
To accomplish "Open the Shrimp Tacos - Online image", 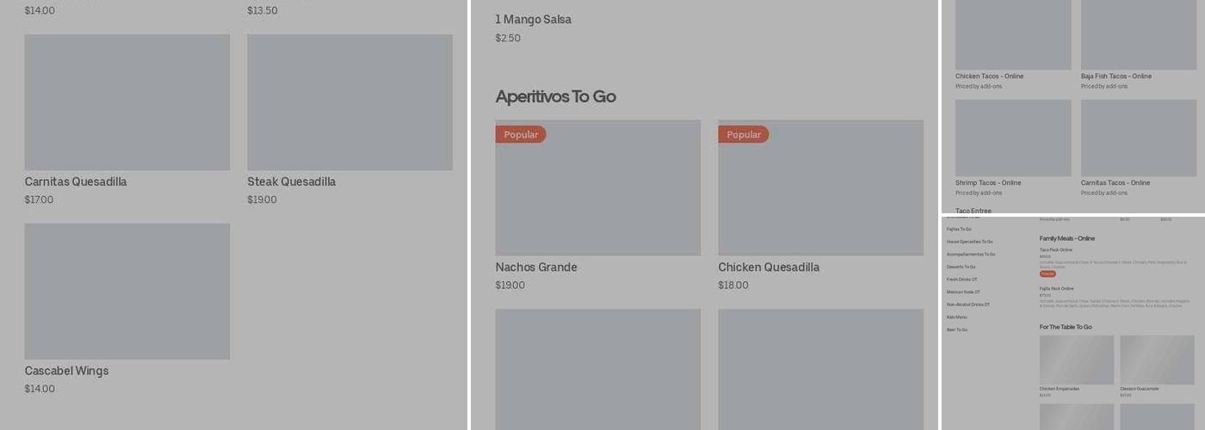I will (1013, 138).
